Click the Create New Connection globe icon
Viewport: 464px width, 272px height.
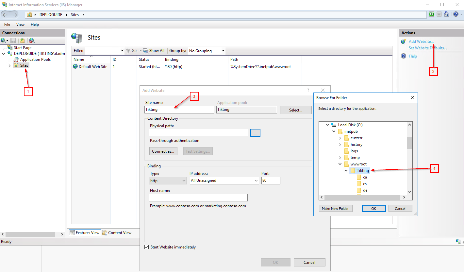pyautogui.click(x=4, y=41)
